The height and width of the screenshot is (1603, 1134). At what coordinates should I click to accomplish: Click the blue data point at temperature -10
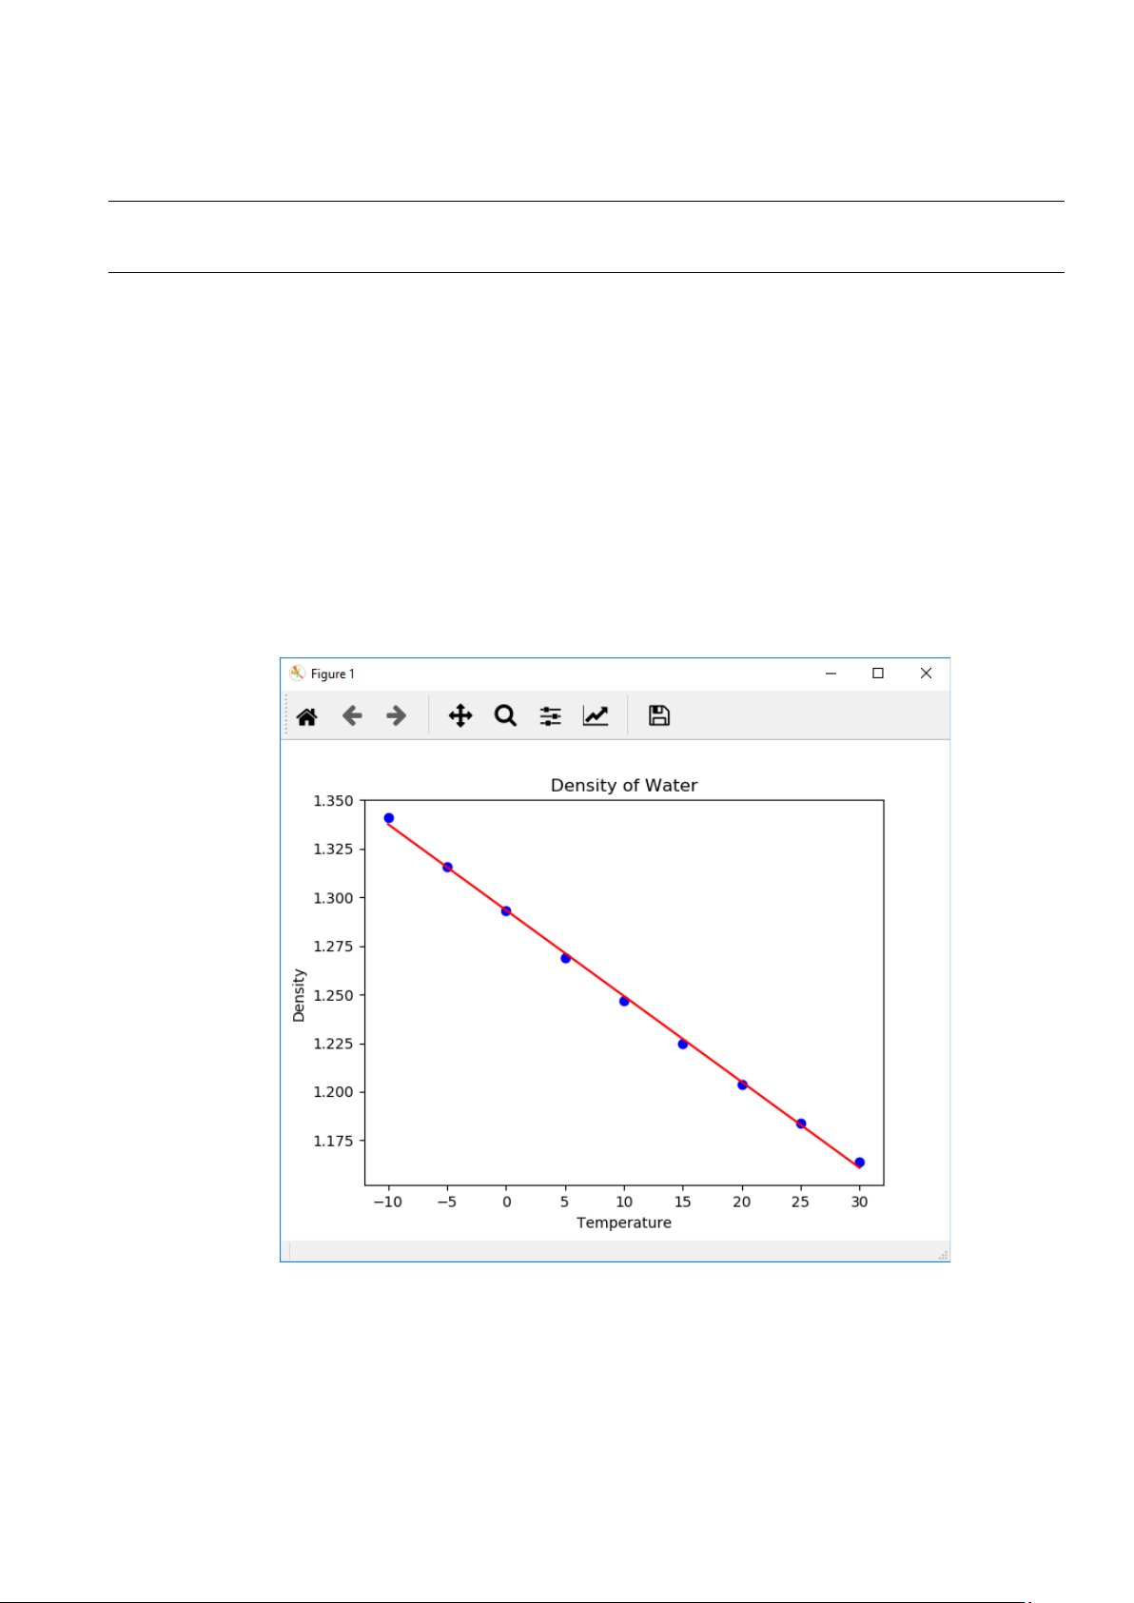388,818
